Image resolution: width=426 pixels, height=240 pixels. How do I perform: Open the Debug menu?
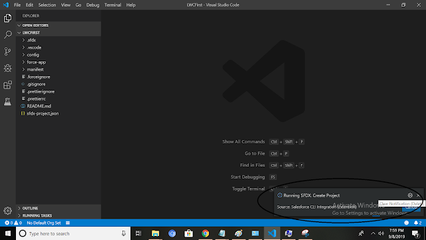pyautogui.click(x=93, y=5)
